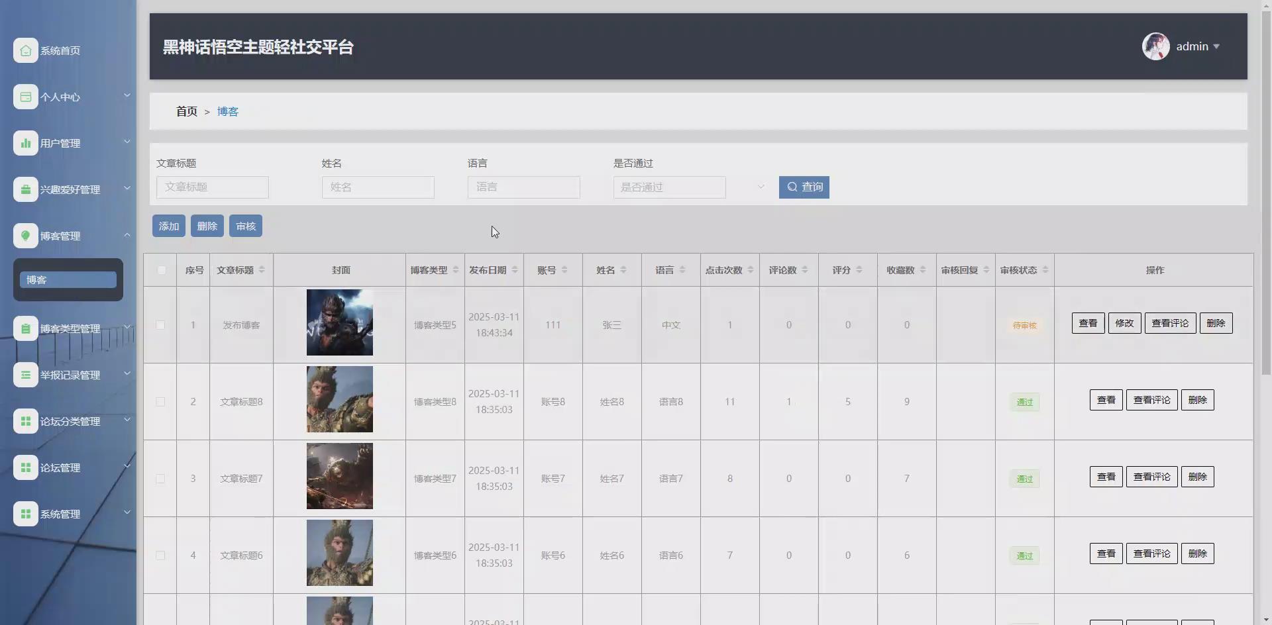This screenshot has width=1272, height=625.
Task: Click the 博客 breadcrumb
Action: click(228, 111)
